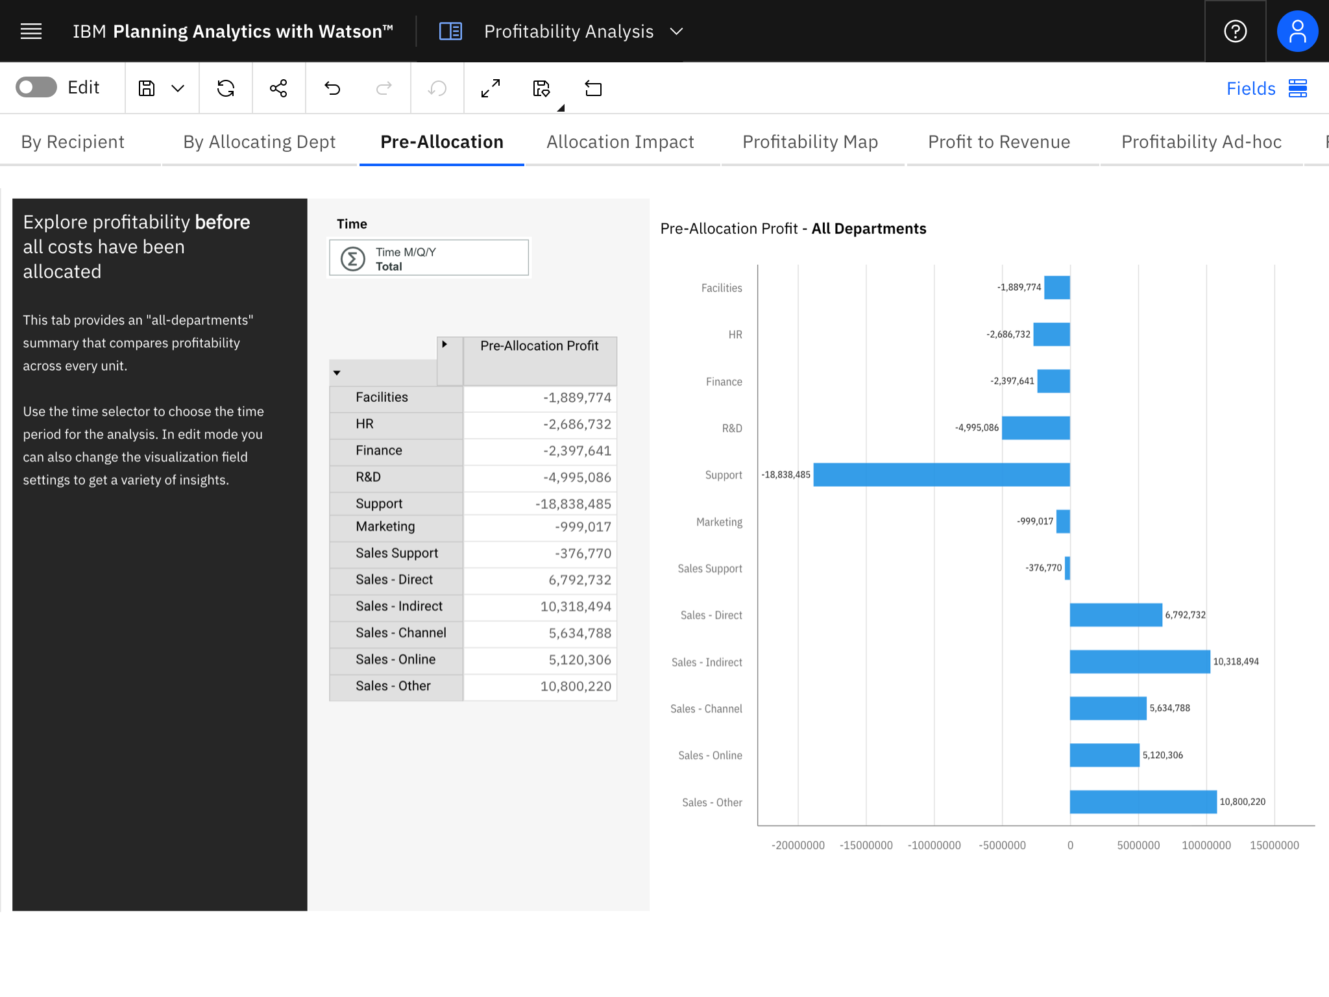Open the Help question mark icon
Screen dimensions: 1329x997
[1235, 31]
